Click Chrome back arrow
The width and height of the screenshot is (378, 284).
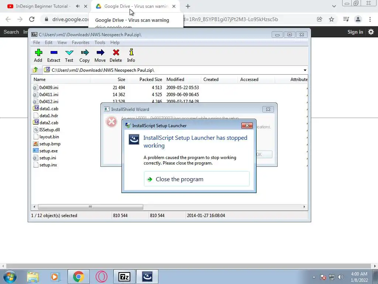(x=8, y=19)
